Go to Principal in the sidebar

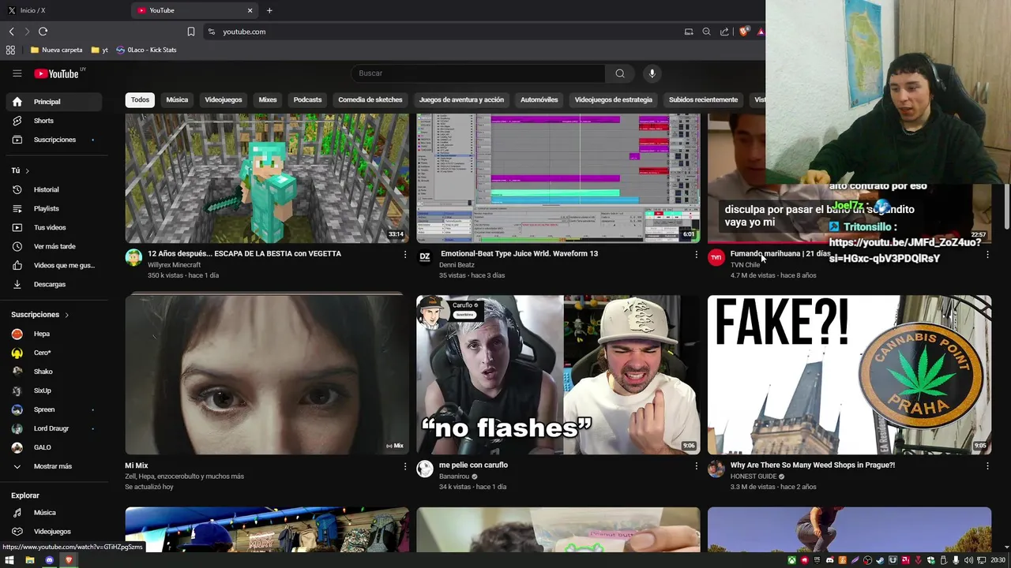54,102
